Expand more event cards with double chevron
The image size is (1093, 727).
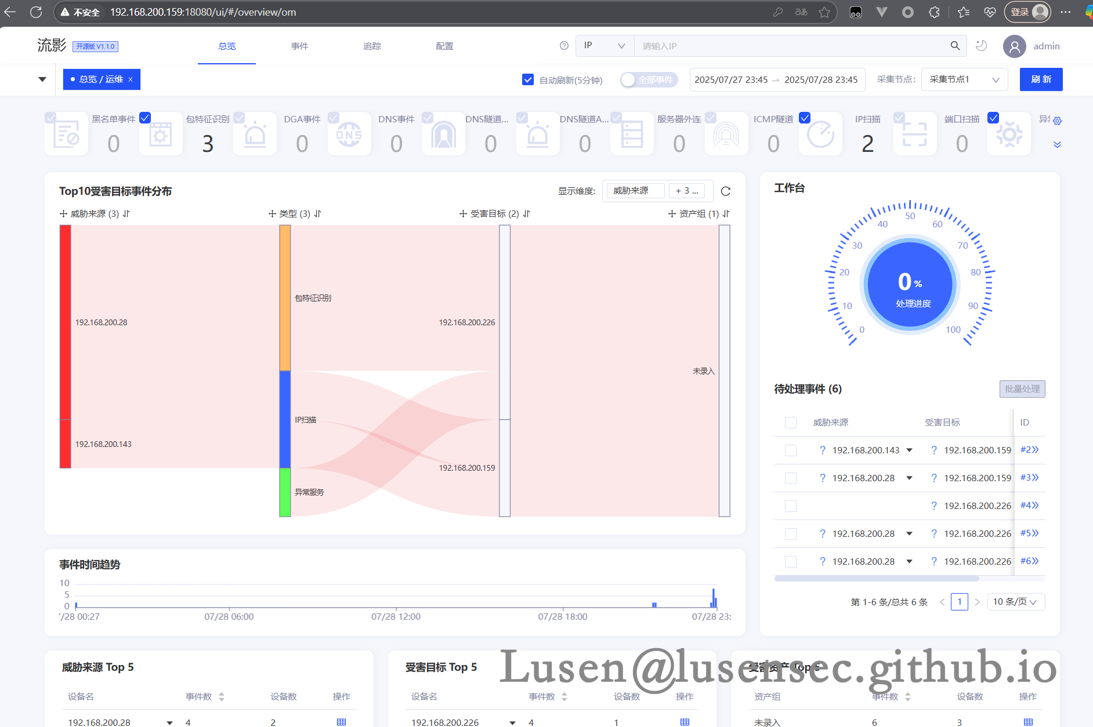tap(1057, 145)
